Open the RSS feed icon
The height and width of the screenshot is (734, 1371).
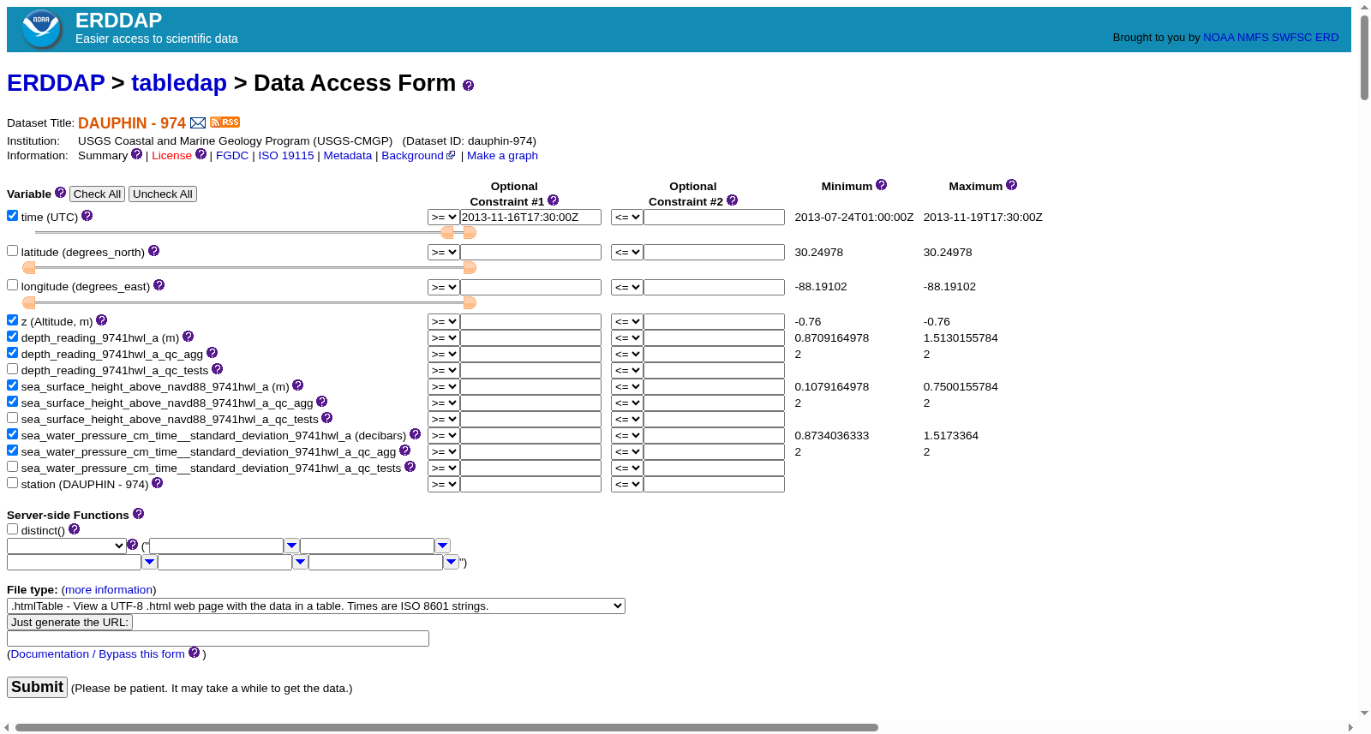click(225, 122)
